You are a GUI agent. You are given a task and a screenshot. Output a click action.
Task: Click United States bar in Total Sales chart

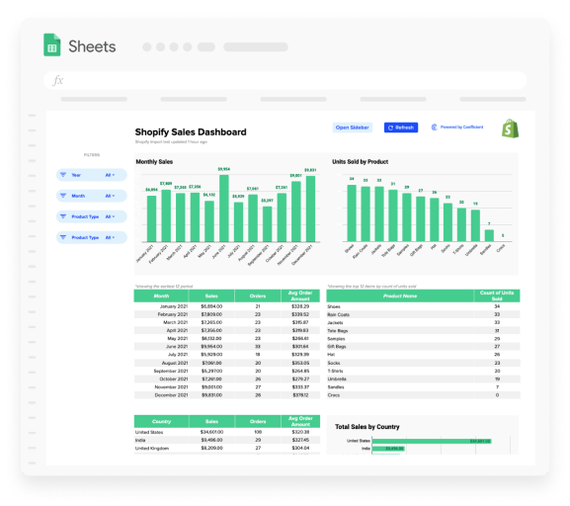(x=432, y=441)
